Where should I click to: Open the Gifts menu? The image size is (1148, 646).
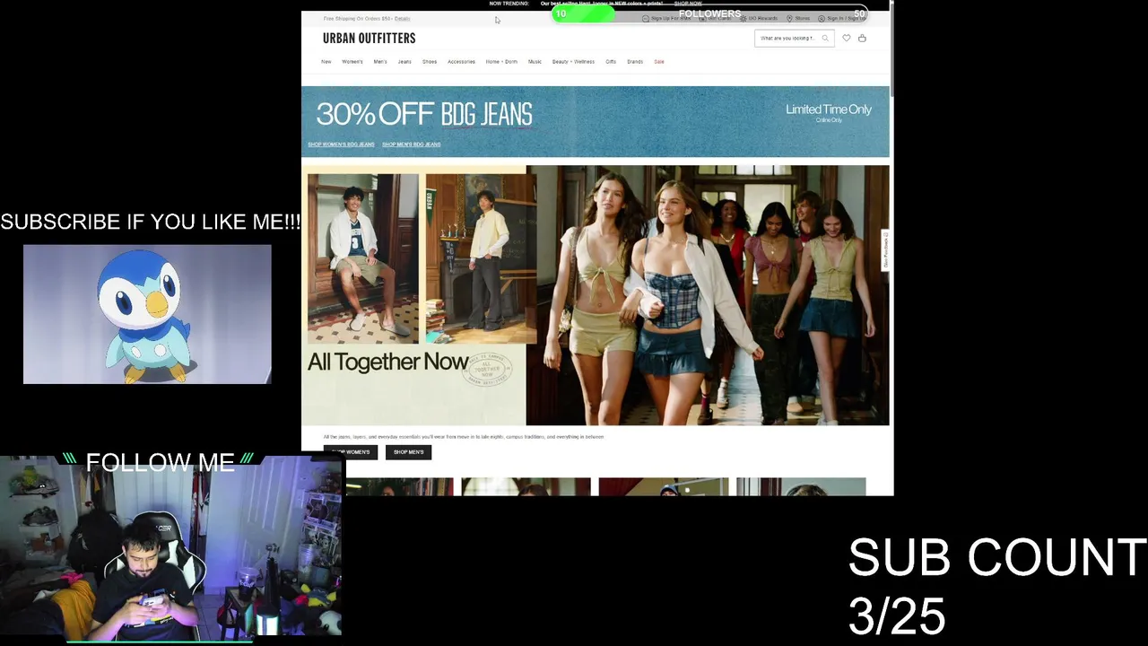coord(611,62)
